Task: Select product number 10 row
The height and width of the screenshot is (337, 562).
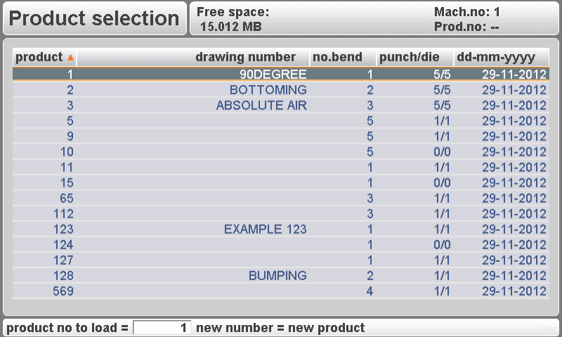Action: [281, 152]
